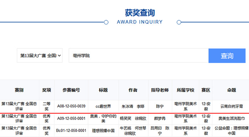
Task: Click the 云南白药牙膏 topic cell
Action: coord(232,106)
